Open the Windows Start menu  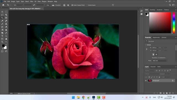tap(73, 97)
